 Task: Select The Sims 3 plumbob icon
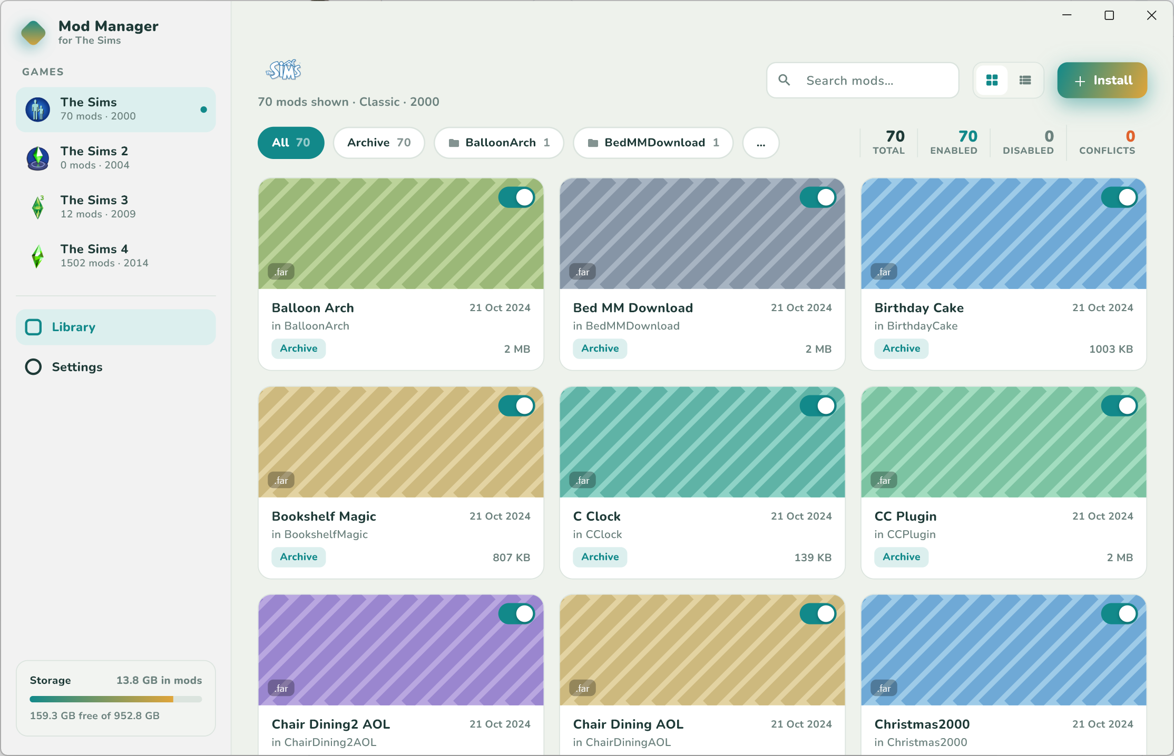(38, 207)
